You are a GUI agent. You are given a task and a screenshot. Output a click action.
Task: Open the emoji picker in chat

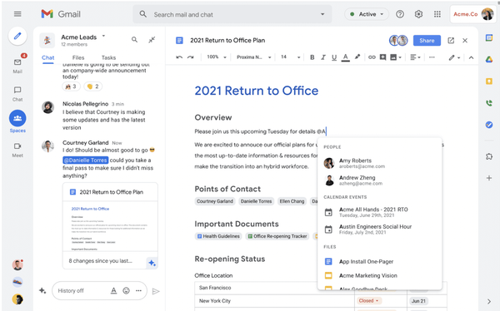click(127, 291)
